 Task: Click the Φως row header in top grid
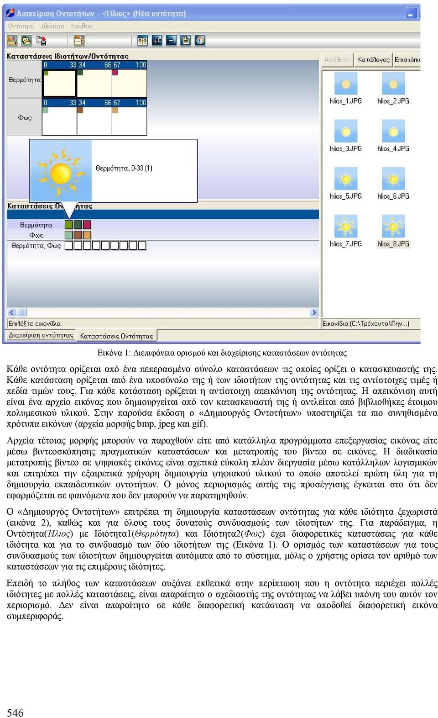(25, 117)
